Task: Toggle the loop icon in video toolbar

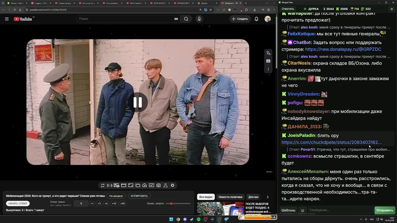Action: tap(103, 186)
